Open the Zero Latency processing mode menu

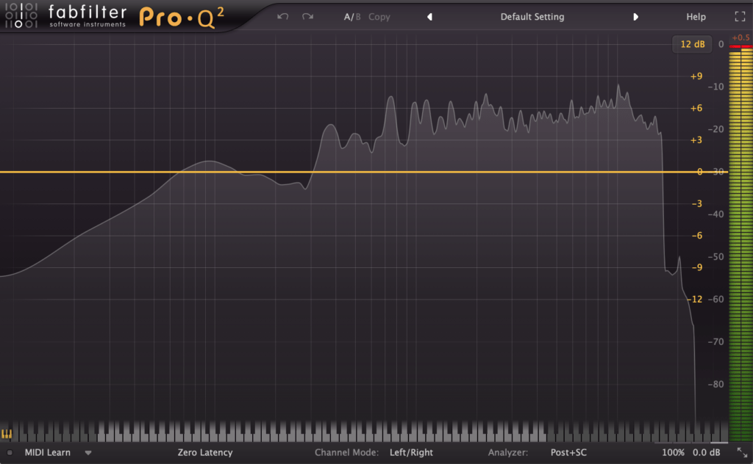click(204, 453)
